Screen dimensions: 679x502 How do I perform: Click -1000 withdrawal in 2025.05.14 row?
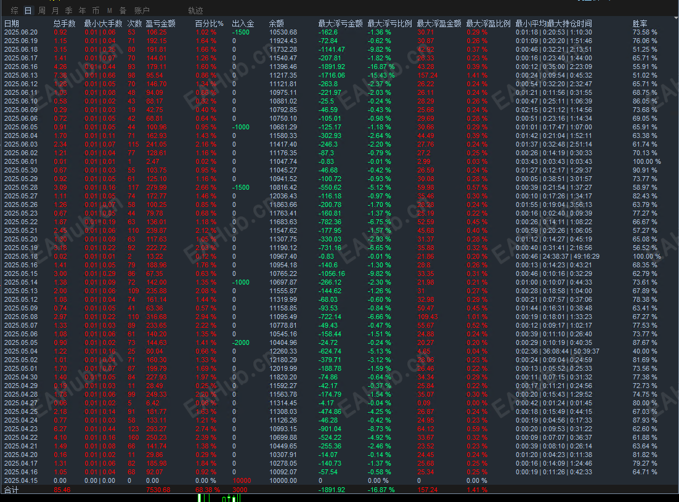pyautogui.click(x=241, y=283)
